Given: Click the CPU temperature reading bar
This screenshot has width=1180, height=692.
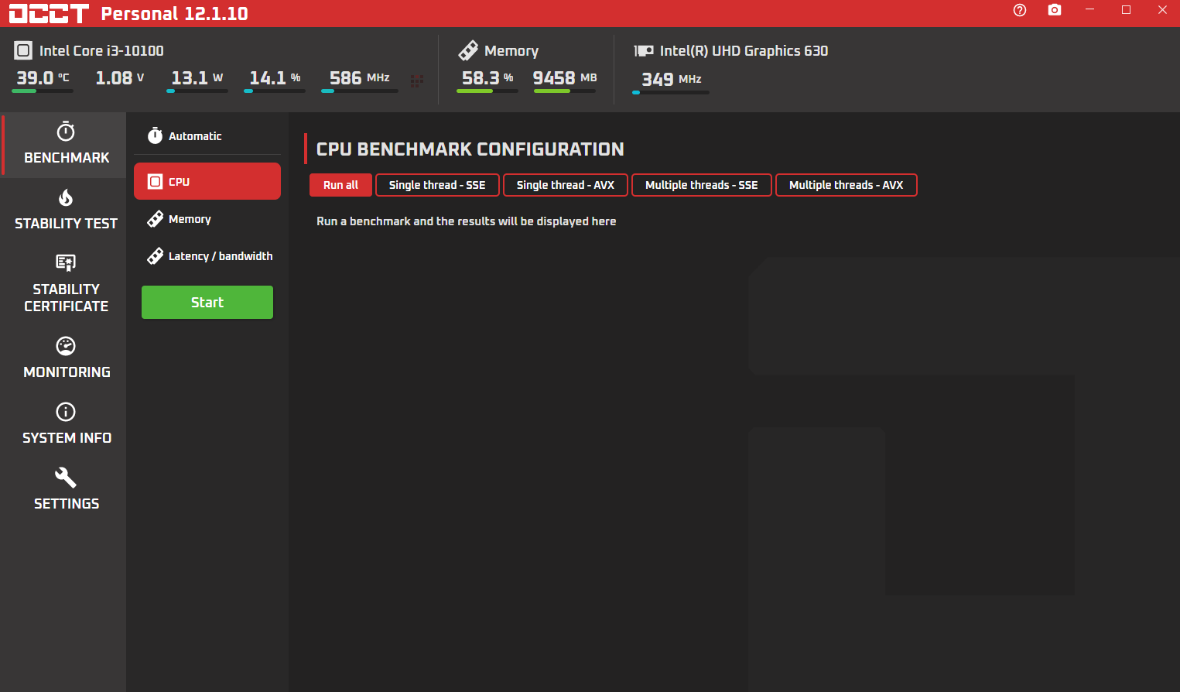Looking at the screenshot, I should (x=43, y=91).
